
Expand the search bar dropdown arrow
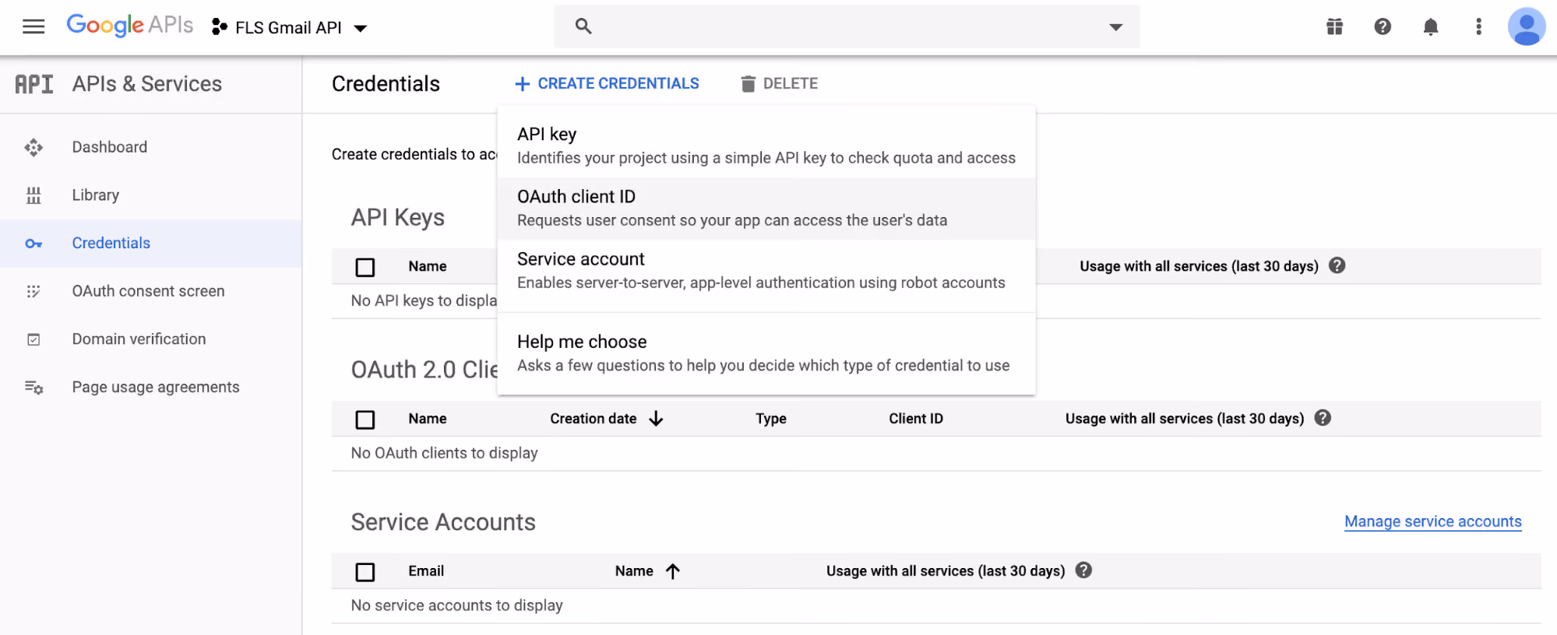pos(1116,27)
